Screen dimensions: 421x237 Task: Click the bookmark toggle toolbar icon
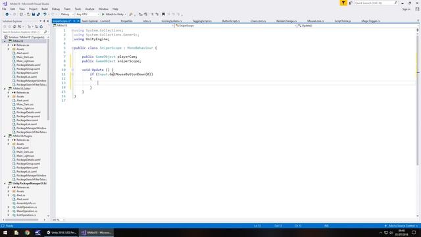pyautogui.click(x=163, y=14)
